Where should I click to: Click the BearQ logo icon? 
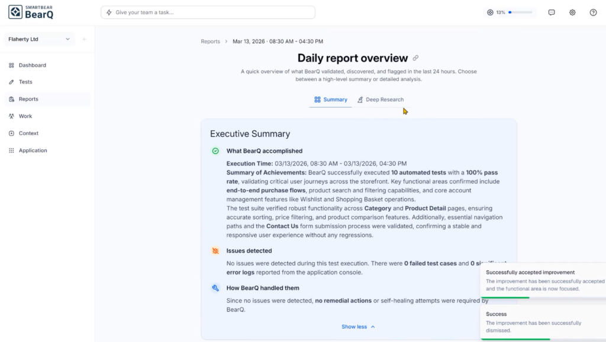click(15, 12)
